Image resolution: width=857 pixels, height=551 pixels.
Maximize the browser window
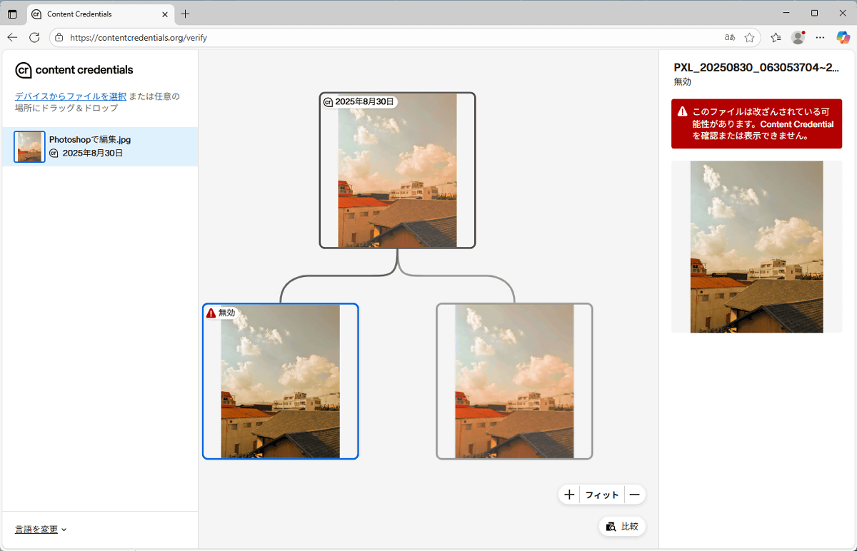pos(814,14)
